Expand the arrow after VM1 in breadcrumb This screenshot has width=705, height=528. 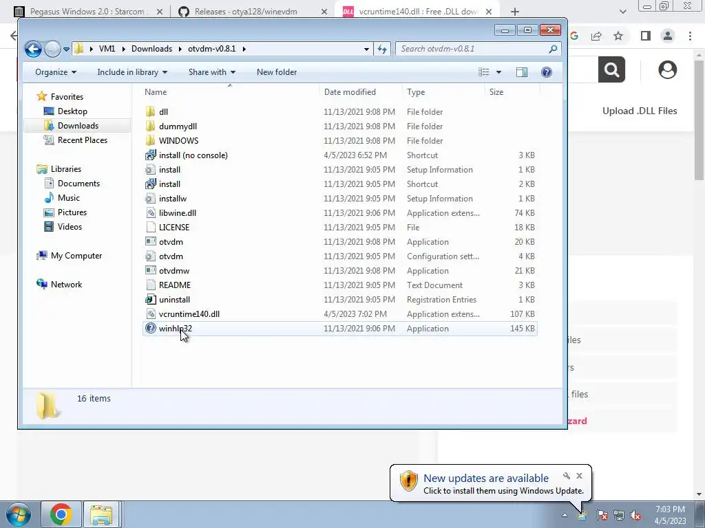[124, 49]
